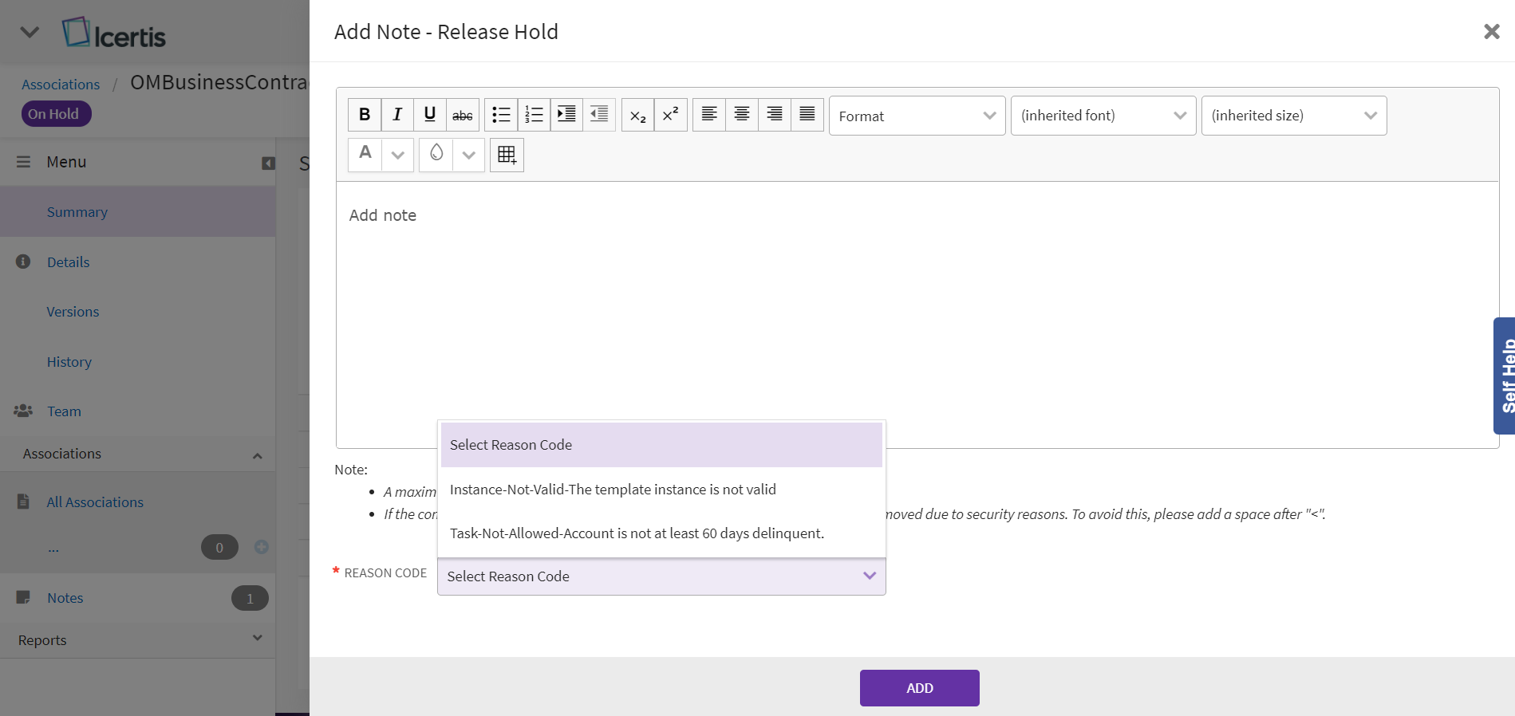Open the background color picker droplet

(x=436, y=154)
